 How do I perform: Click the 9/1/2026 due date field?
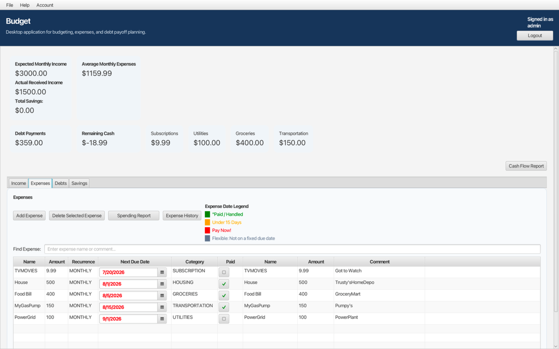[129, 319]
